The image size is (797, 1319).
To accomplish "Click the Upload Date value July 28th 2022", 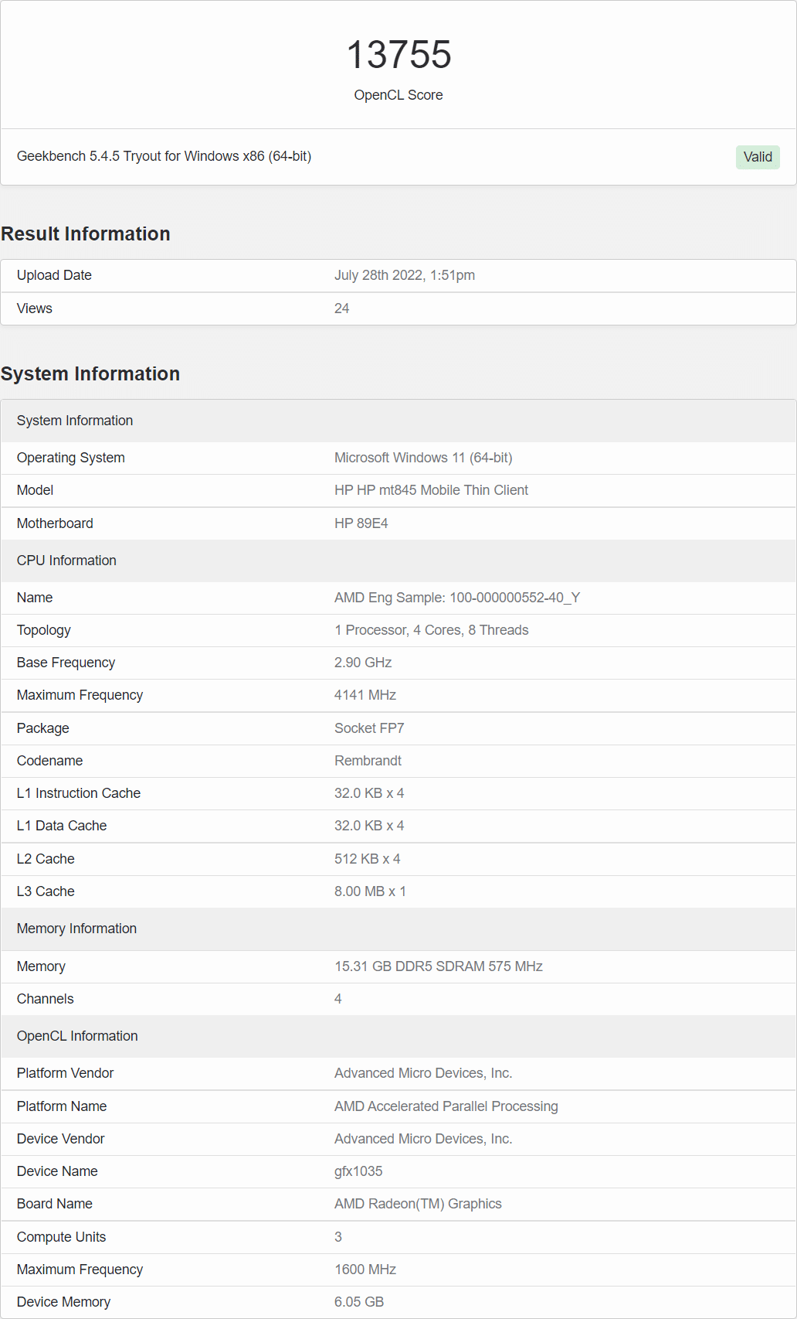I will point(405,275).
